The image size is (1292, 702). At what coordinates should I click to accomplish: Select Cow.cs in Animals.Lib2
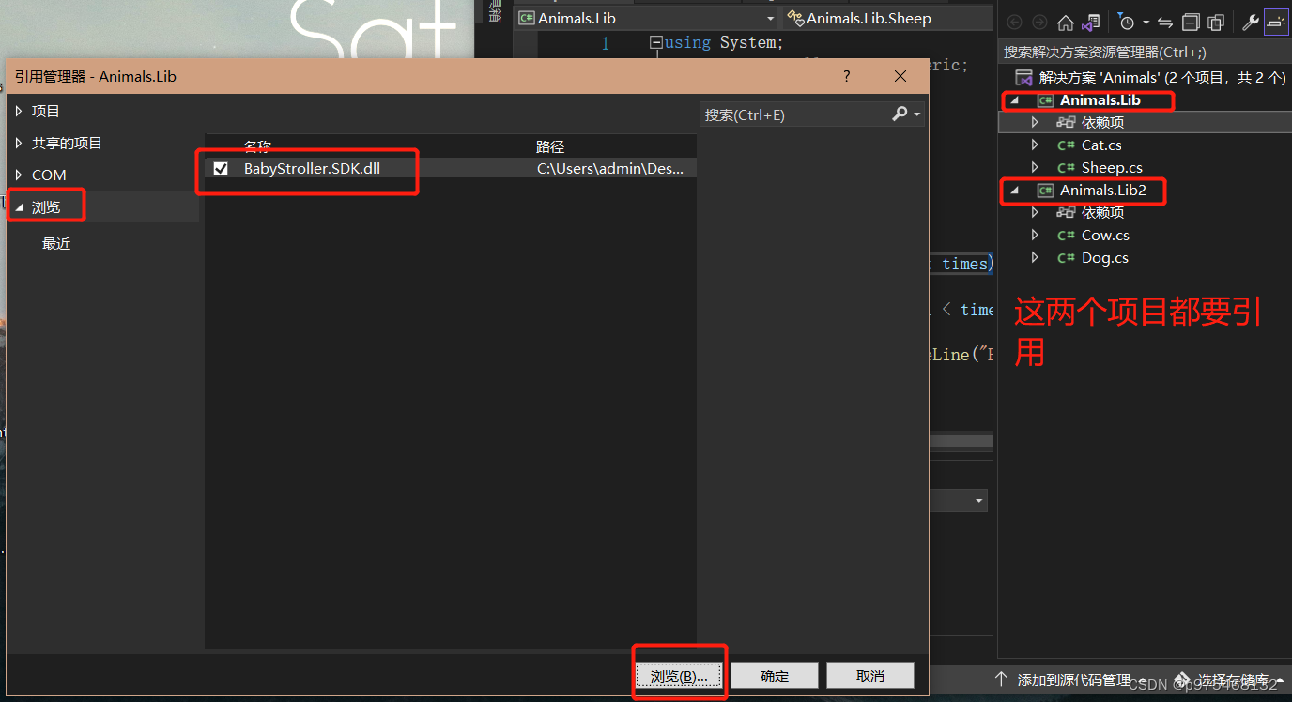[x=1105, y=236]
